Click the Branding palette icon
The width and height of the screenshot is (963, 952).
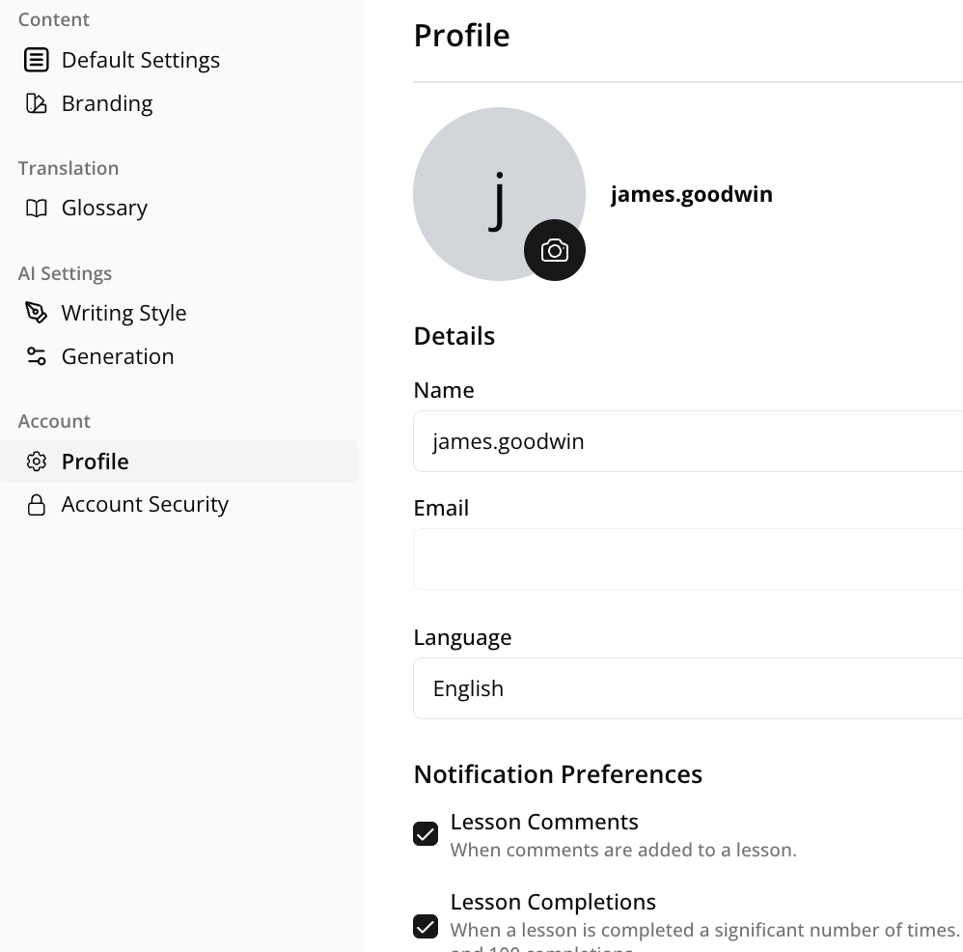36,103
